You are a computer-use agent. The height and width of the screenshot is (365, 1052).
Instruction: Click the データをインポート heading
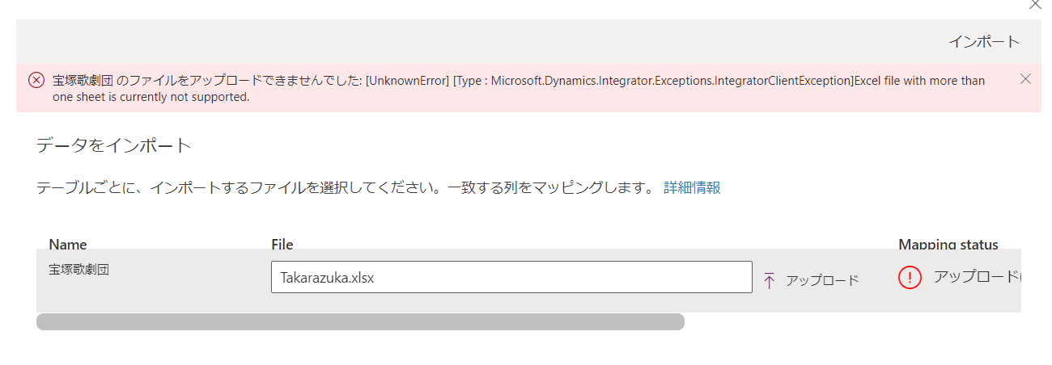[114, 146]
